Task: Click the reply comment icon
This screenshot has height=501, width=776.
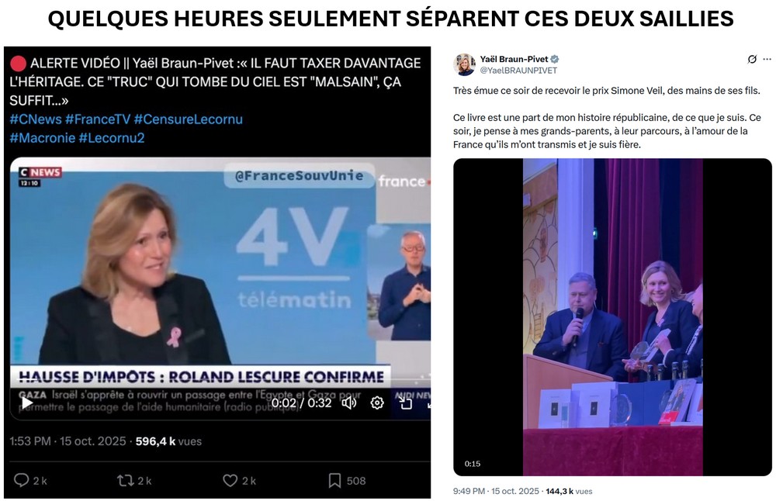Action: click(x=21, y=480)
